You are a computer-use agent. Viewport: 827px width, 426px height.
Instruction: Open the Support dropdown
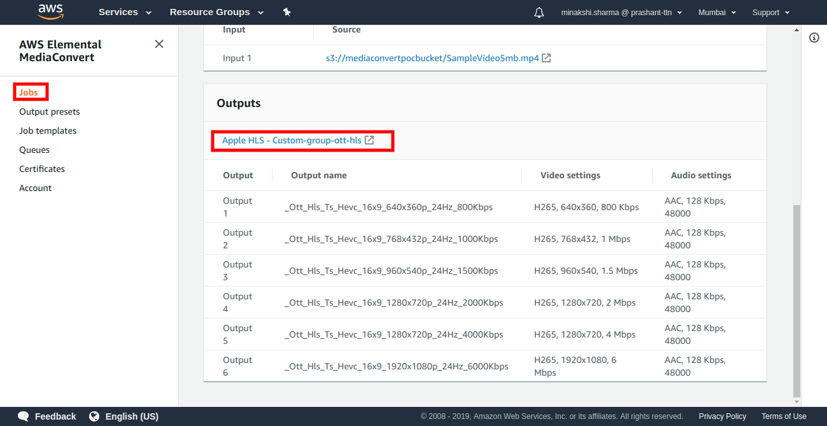click(770, 13)
